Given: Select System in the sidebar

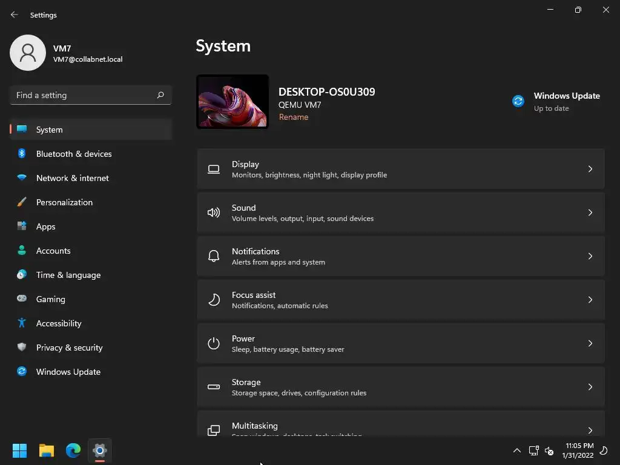Looking at the screenshot, I should click(x=91, y=130).
